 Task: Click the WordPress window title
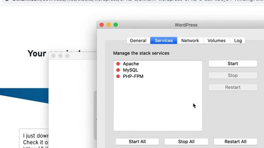click(x=186, y=25)
